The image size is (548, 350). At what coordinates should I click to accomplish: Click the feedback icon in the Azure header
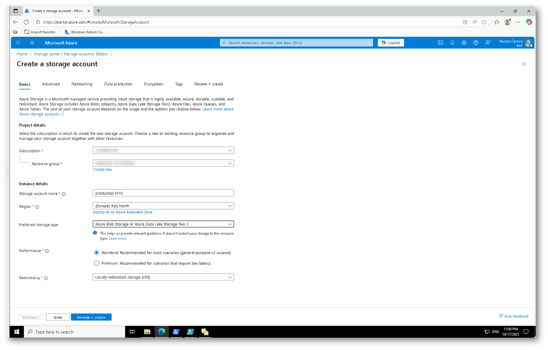pos(488,43)
